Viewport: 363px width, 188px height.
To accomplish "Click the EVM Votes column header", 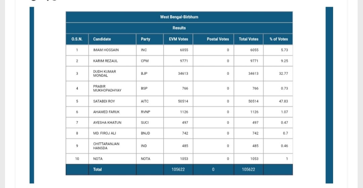I will click(178, 39).
